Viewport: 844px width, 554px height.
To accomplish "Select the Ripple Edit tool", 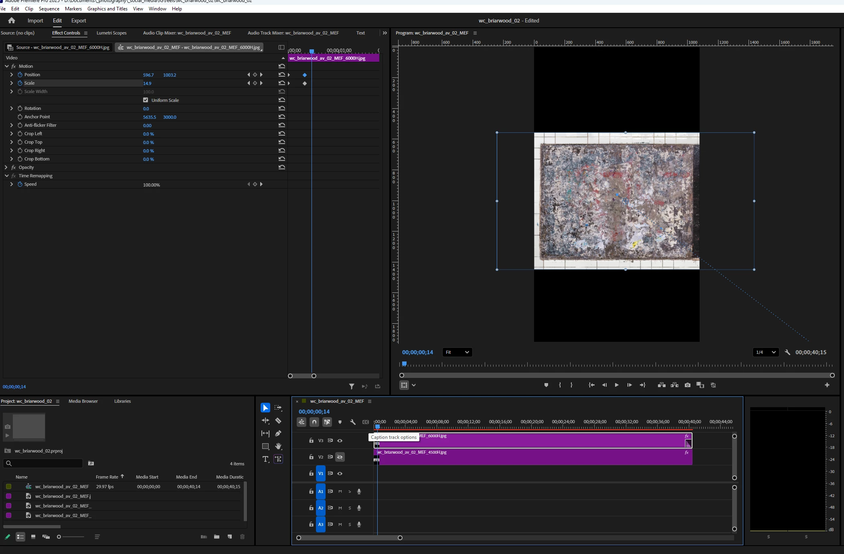I will (x=265, y=421).
